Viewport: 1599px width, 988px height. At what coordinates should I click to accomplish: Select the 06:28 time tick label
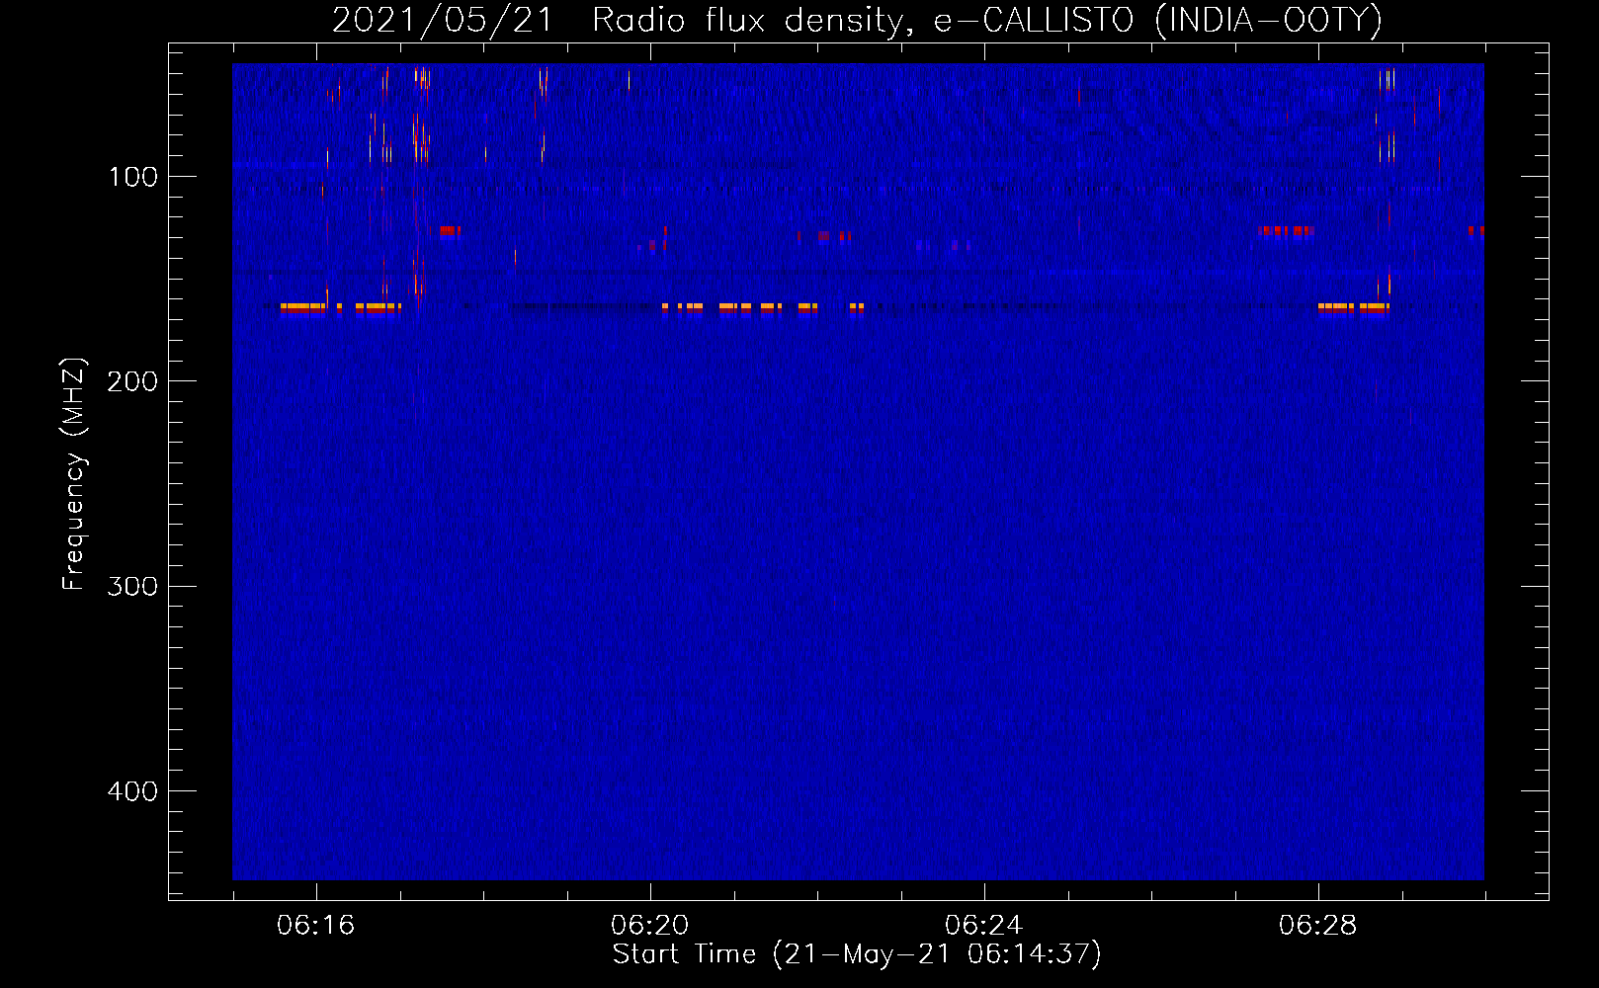tap(1318, 925)
